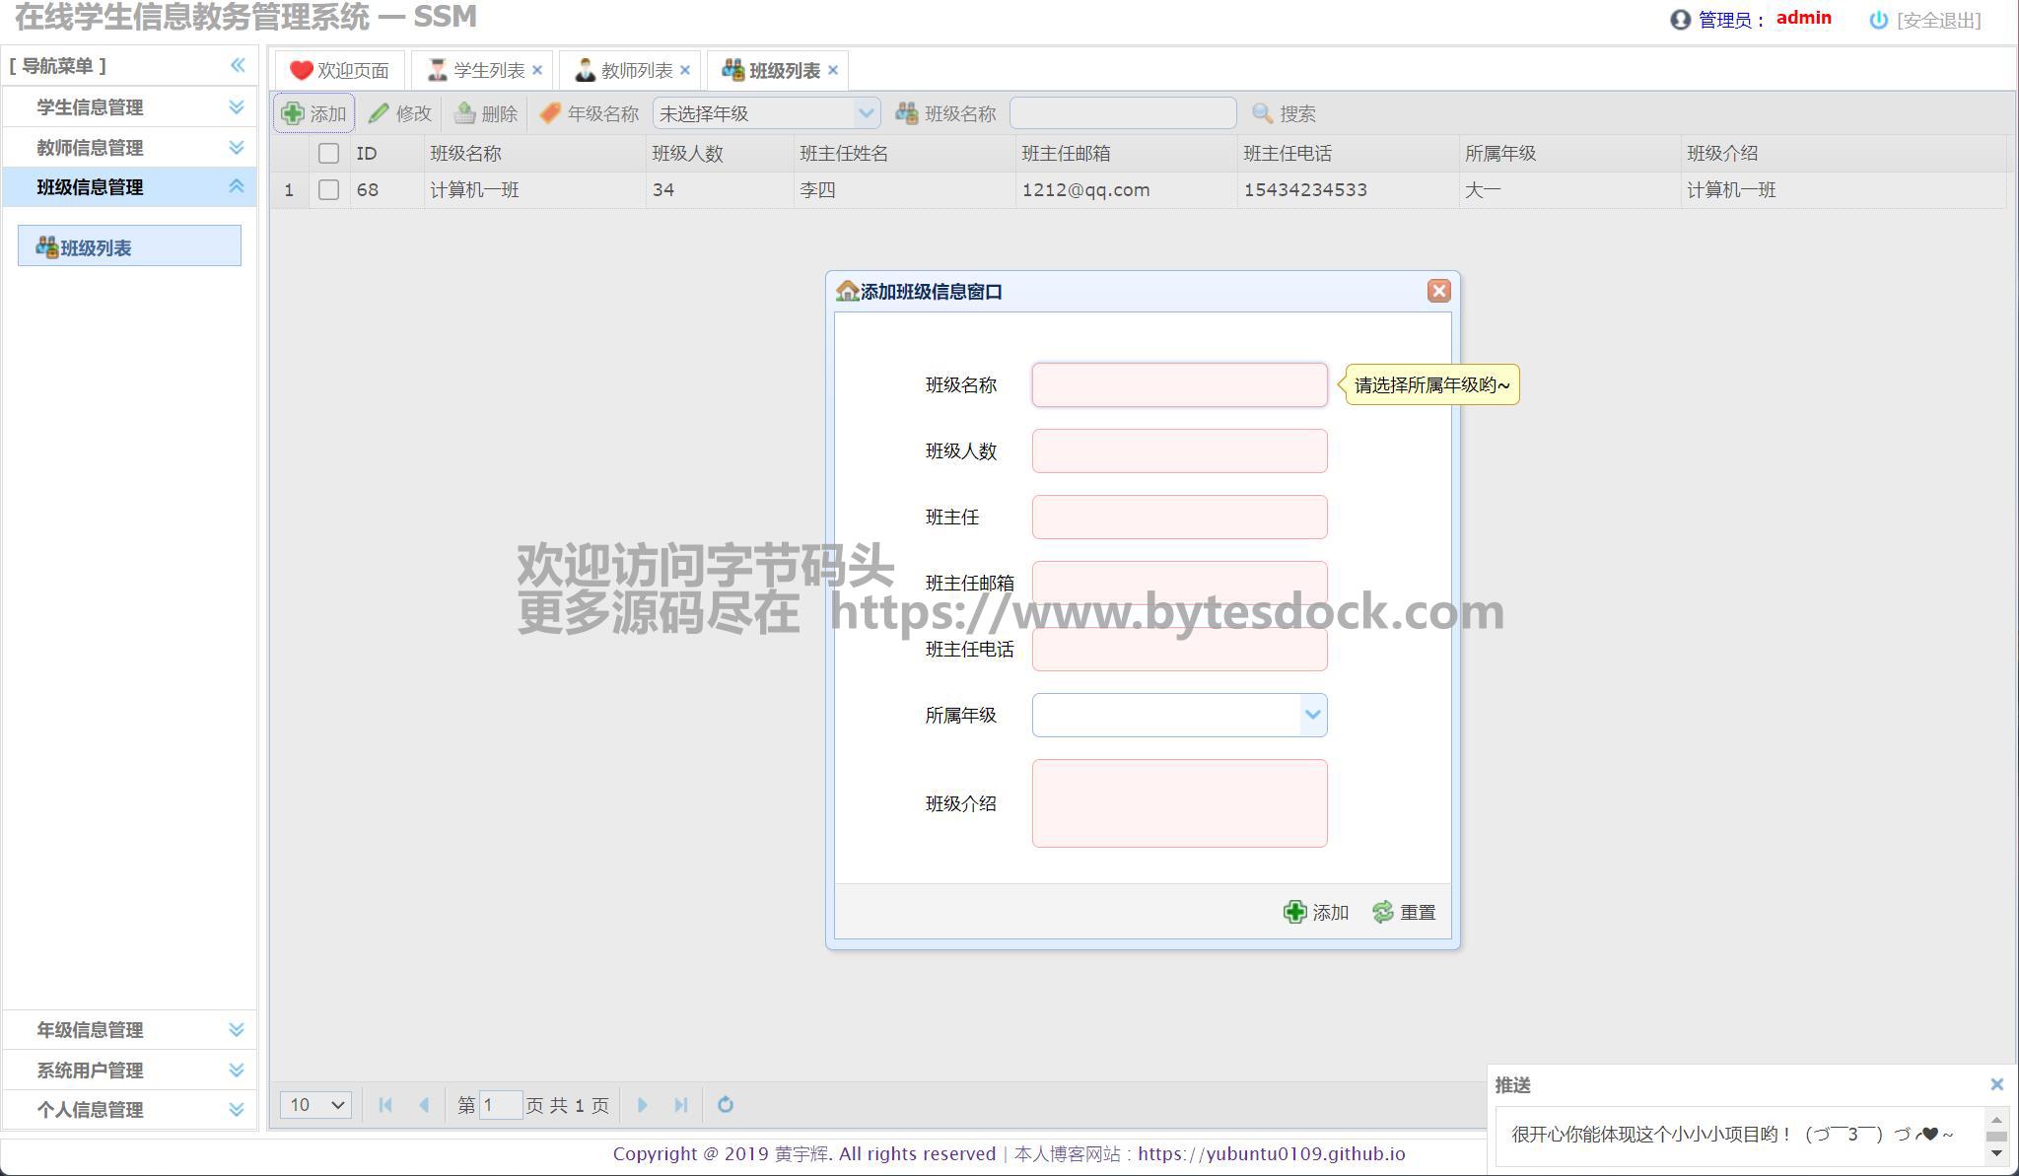Open the 所属年级 dropdown in dialog
2019x1176 pixels.
(x=1312, y=715)
